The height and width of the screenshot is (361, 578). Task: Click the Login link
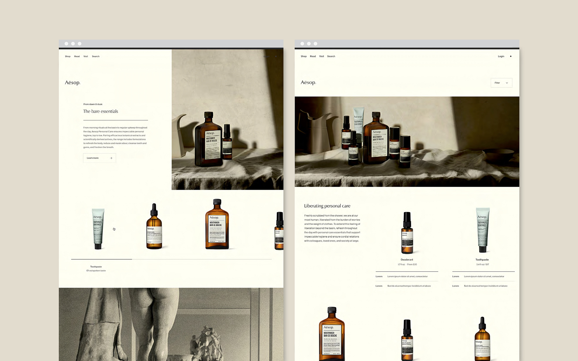coord(501,56)
